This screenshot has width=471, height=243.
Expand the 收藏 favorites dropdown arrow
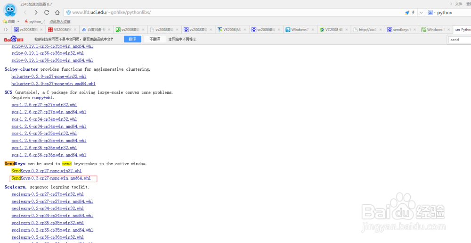pos(18,22)
